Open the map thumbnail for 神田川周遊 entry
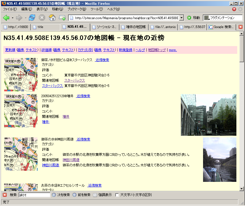The image size is (245, 206). click(x=21, y=154)
